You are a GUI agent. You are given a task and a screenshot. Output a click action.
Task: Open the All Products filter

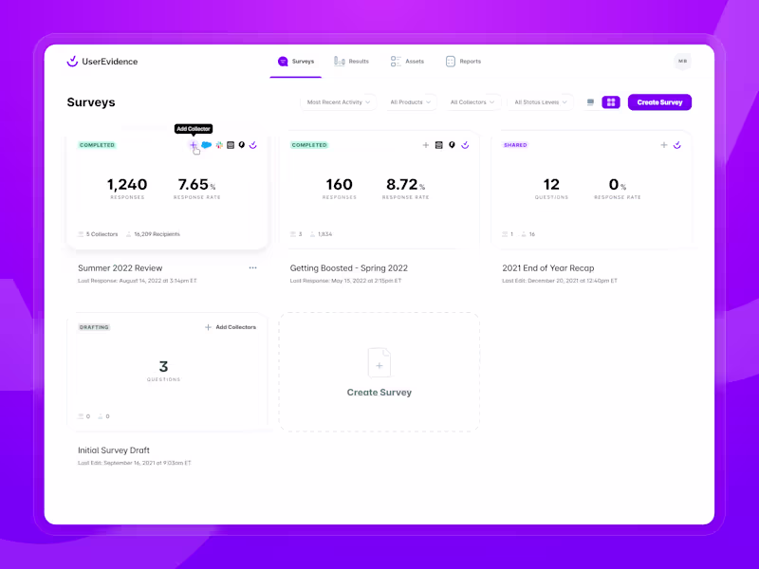pyautogui.click(x=411, y=102)
